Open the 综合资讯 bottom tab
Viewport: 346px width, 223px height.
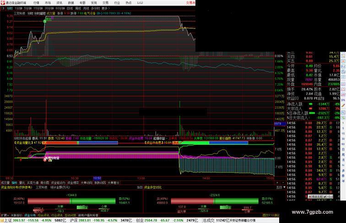(43, 215)
